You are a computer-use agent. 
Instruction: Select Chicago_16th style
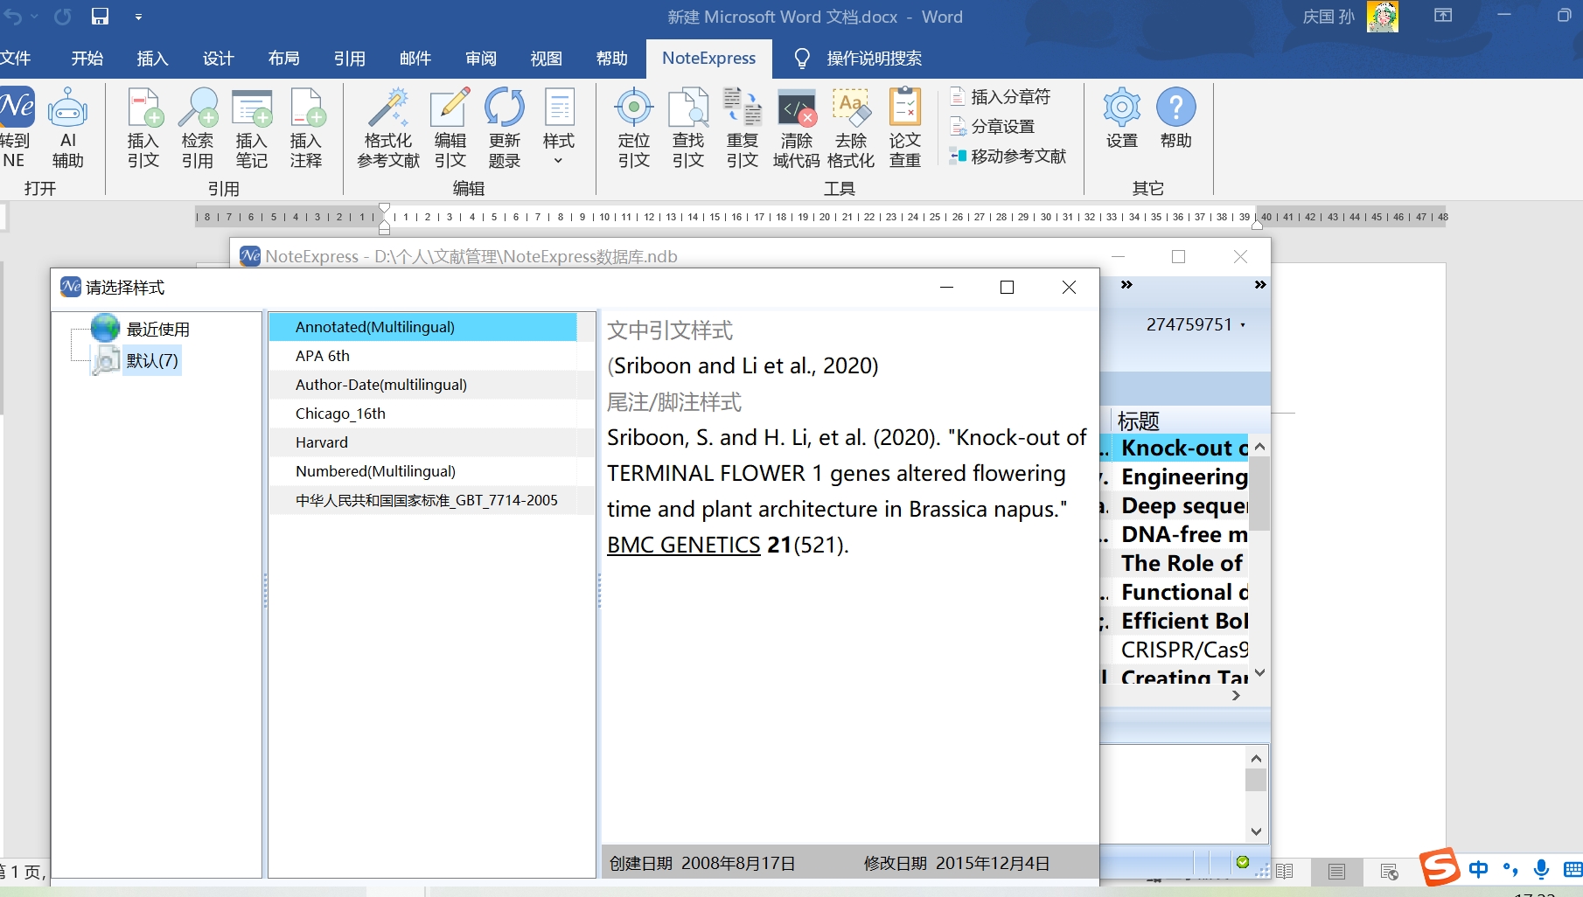pos(422,414)
